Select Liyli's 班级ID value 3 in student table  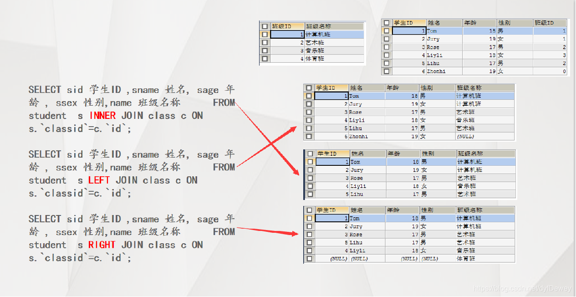click(x=550, y=55)
